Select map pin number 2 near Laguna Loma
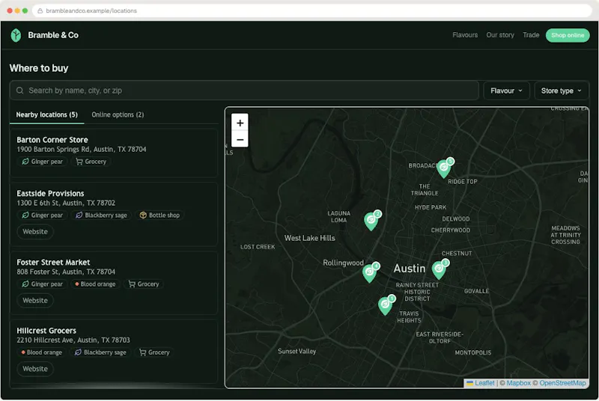 point(371,220)
